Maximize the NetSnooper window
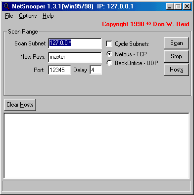 pyautogui.click(x=178, y=6)
